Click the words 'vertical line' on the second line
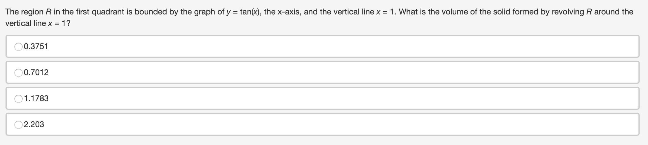The width and height of the screenshot is (648, 145). coord(25,23)
